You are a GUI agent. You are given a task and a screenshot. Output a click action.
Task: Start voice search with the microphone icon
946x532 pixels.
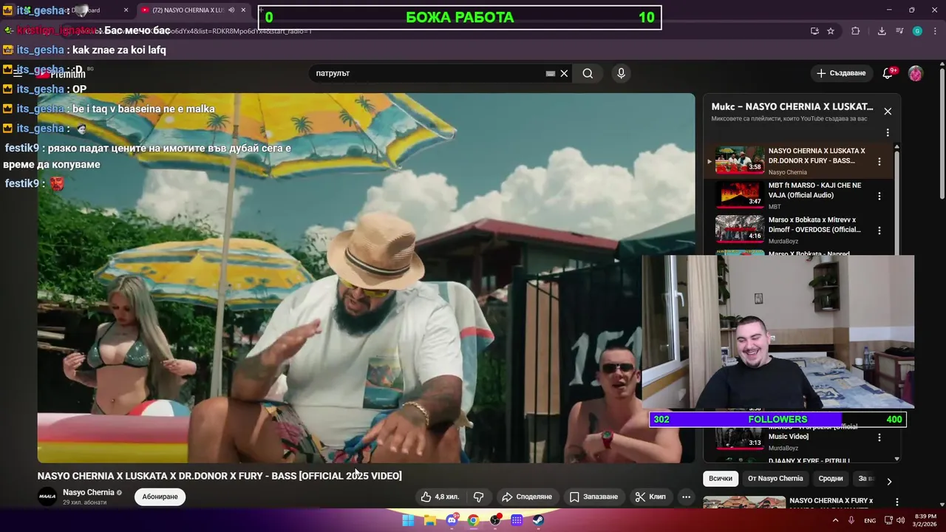click(x=621, y=73)
